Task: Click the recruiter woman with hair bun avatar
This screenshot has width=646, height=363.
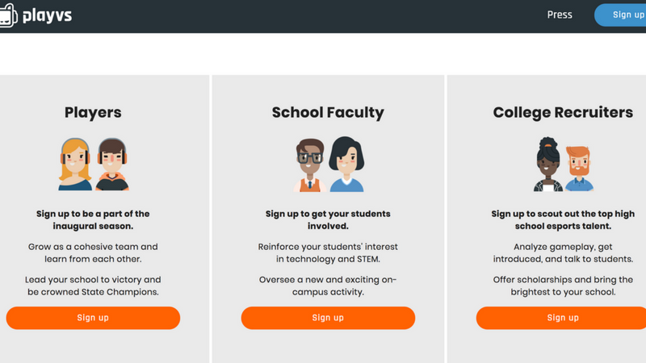Action: (x=548, y=165)
